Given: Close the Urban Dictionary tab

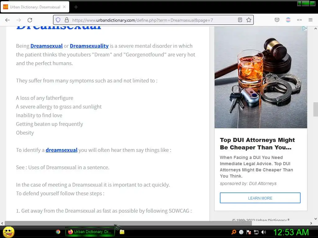Looking at the screenshot, I should point(64,7).
